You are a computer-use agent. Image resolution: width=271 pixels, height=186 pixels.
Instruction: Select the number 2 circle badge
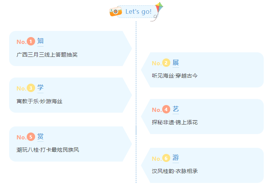(166, 63)
